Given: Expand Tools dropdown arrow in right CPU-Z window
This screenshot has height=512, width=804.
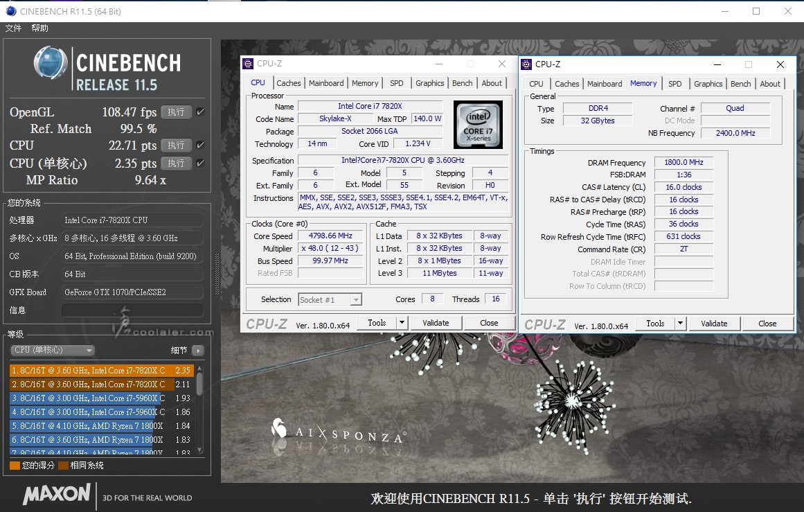Looking at the screenshot, I should click(681, 324).
